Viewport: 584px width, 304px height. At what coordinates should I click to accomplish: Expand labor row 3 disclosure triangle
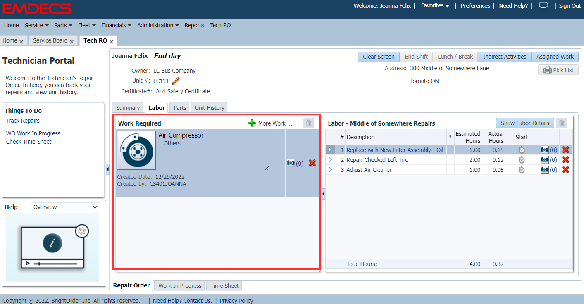[x=330, y=169]
